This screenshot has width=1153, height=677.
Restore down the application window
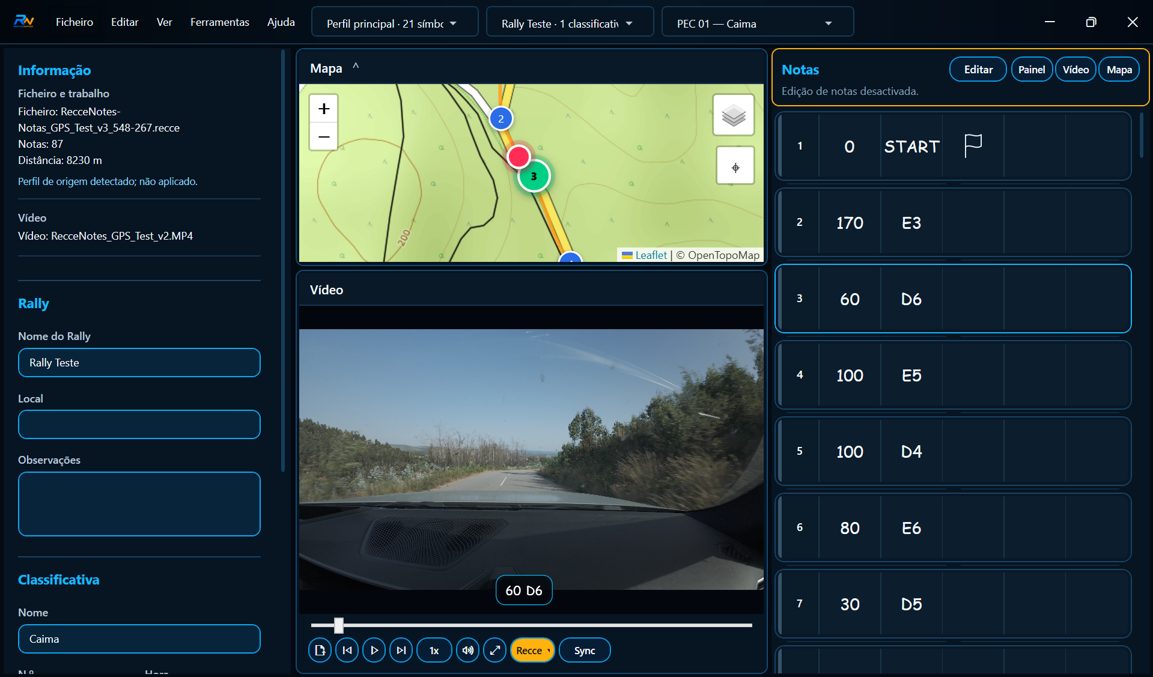pos(1091,22)
